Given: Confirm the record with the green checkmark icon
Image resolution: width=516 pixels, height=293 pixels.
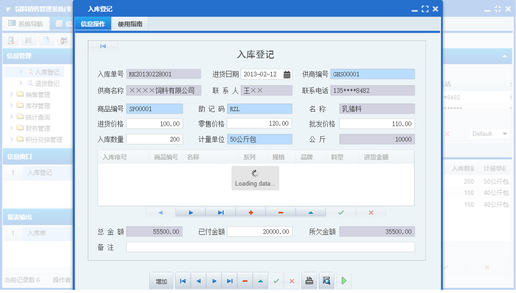Looking at the screenshot, I should (x=276, y=280).
